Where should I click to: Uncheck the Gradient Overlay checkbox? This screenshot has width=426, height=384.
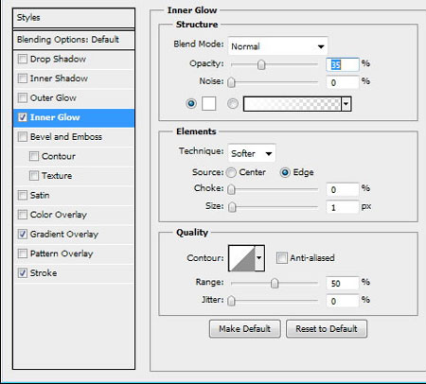pos(23,234)
